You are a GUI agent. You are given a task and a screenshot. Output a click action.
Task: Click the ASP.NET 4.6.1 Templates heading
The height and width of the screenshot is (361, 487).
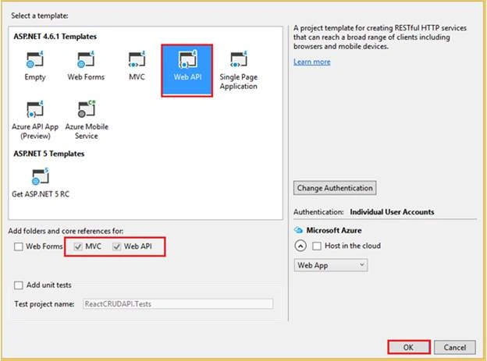55,37
